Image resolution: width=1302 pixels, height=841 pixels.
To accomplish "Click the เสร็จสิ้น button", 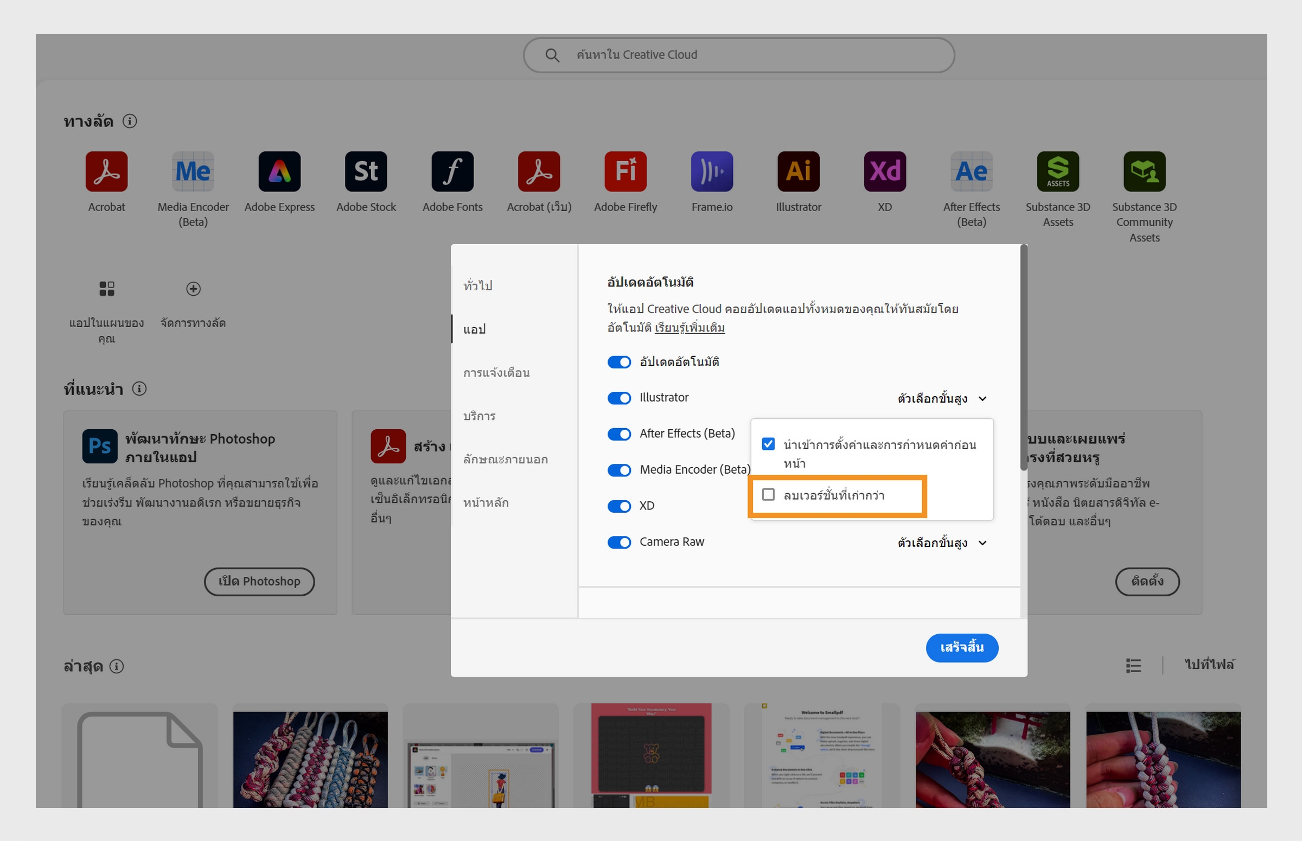I will click(x=961, y=648).
